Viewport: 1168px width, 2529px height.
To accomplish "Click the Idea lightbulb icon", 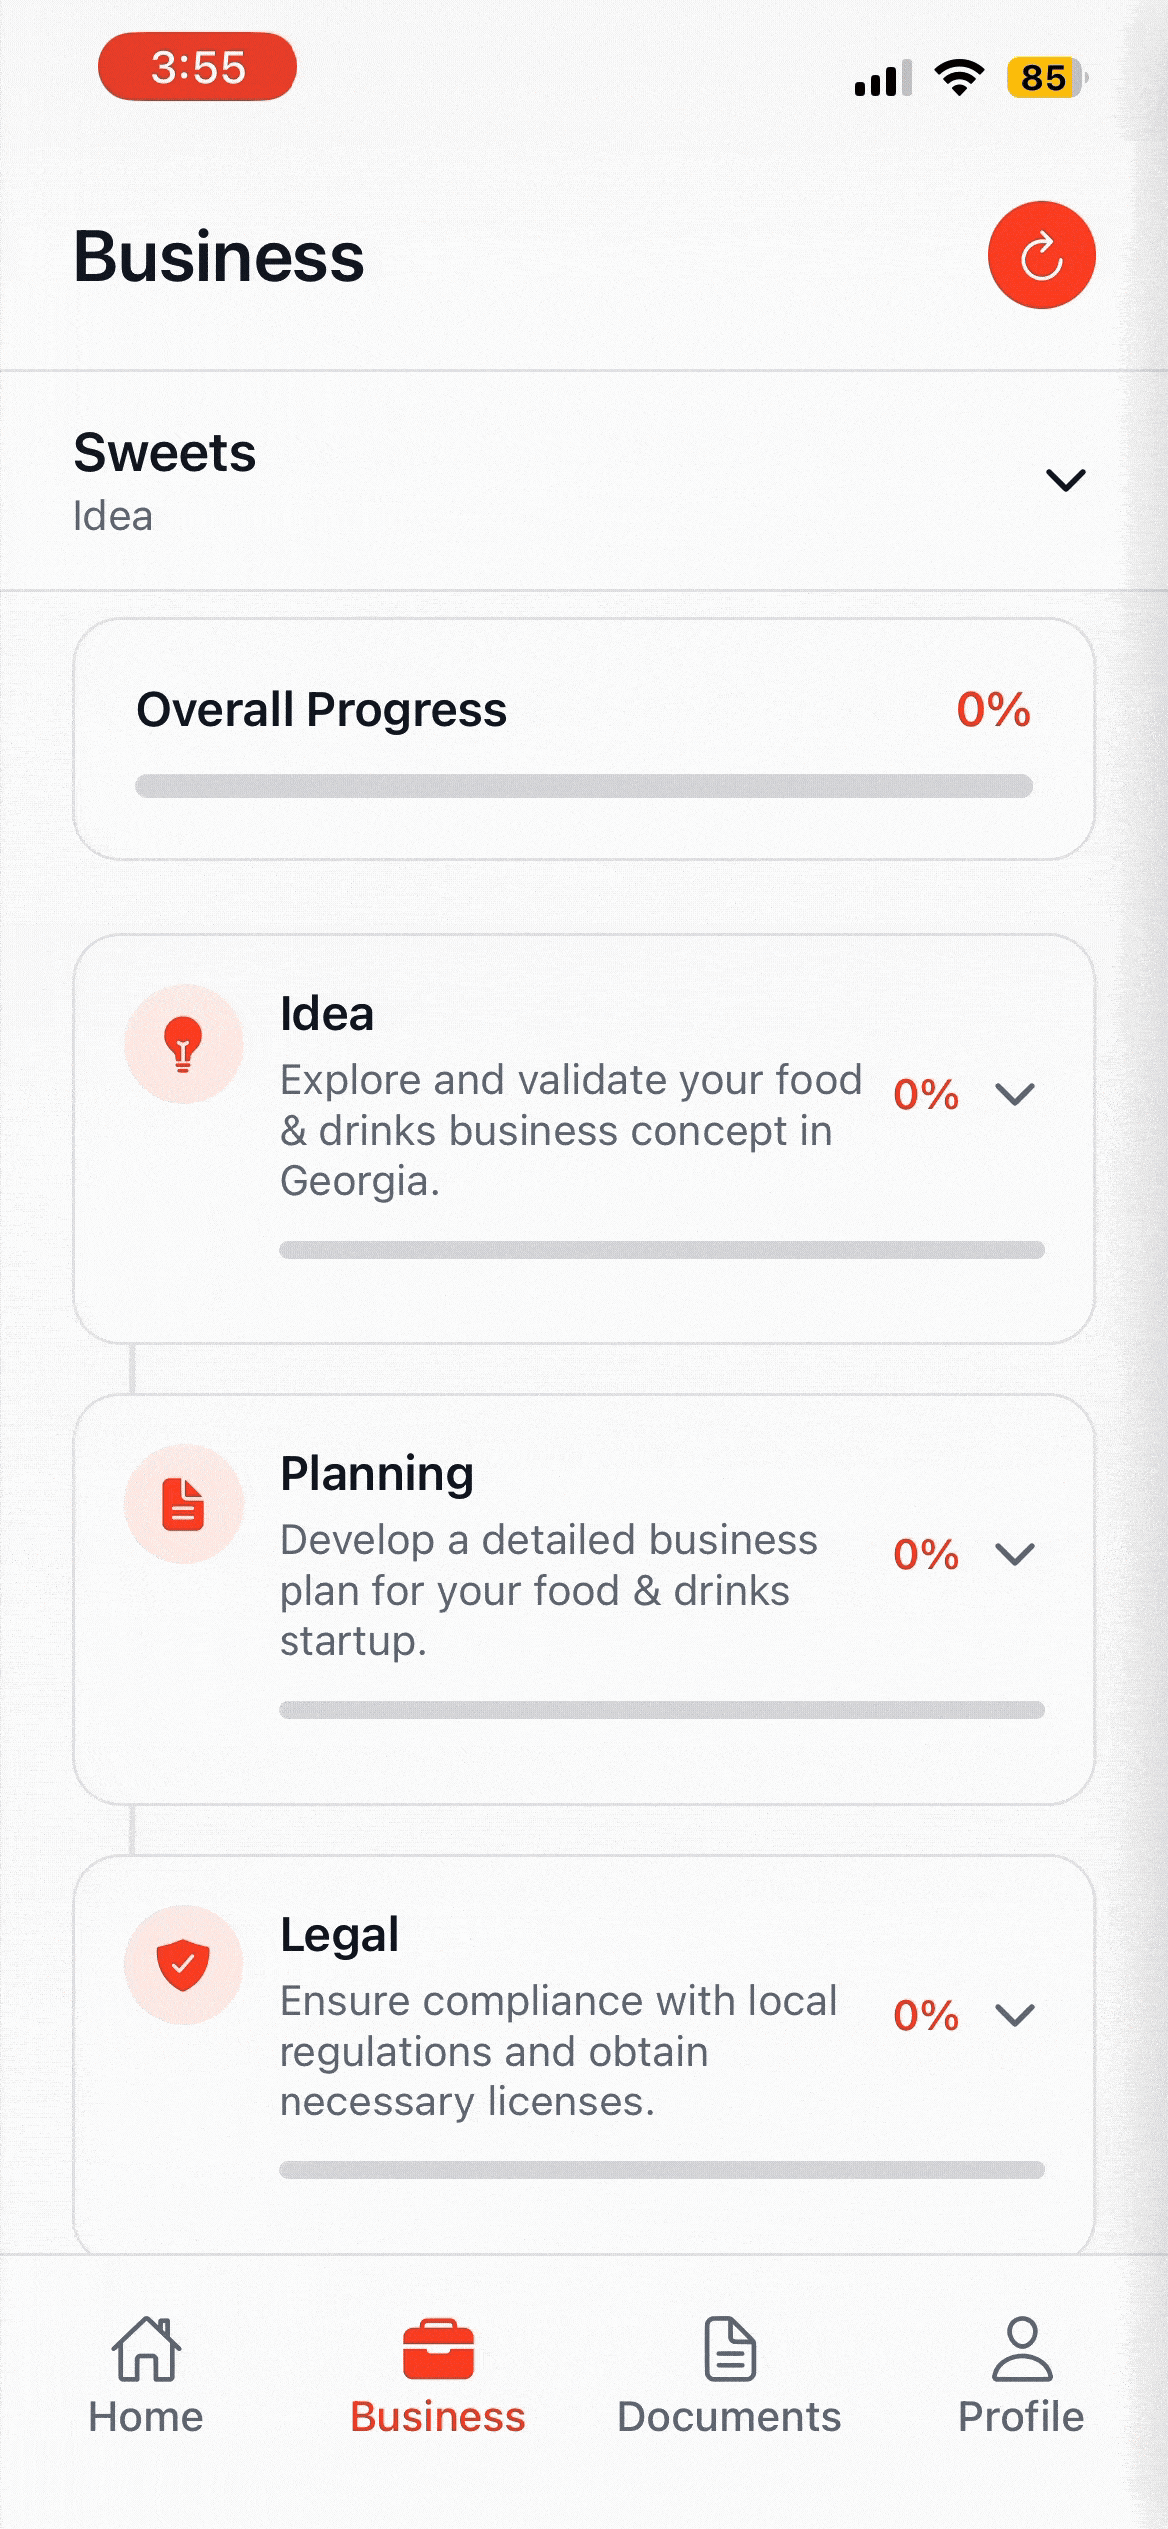I will (183, 1044).
